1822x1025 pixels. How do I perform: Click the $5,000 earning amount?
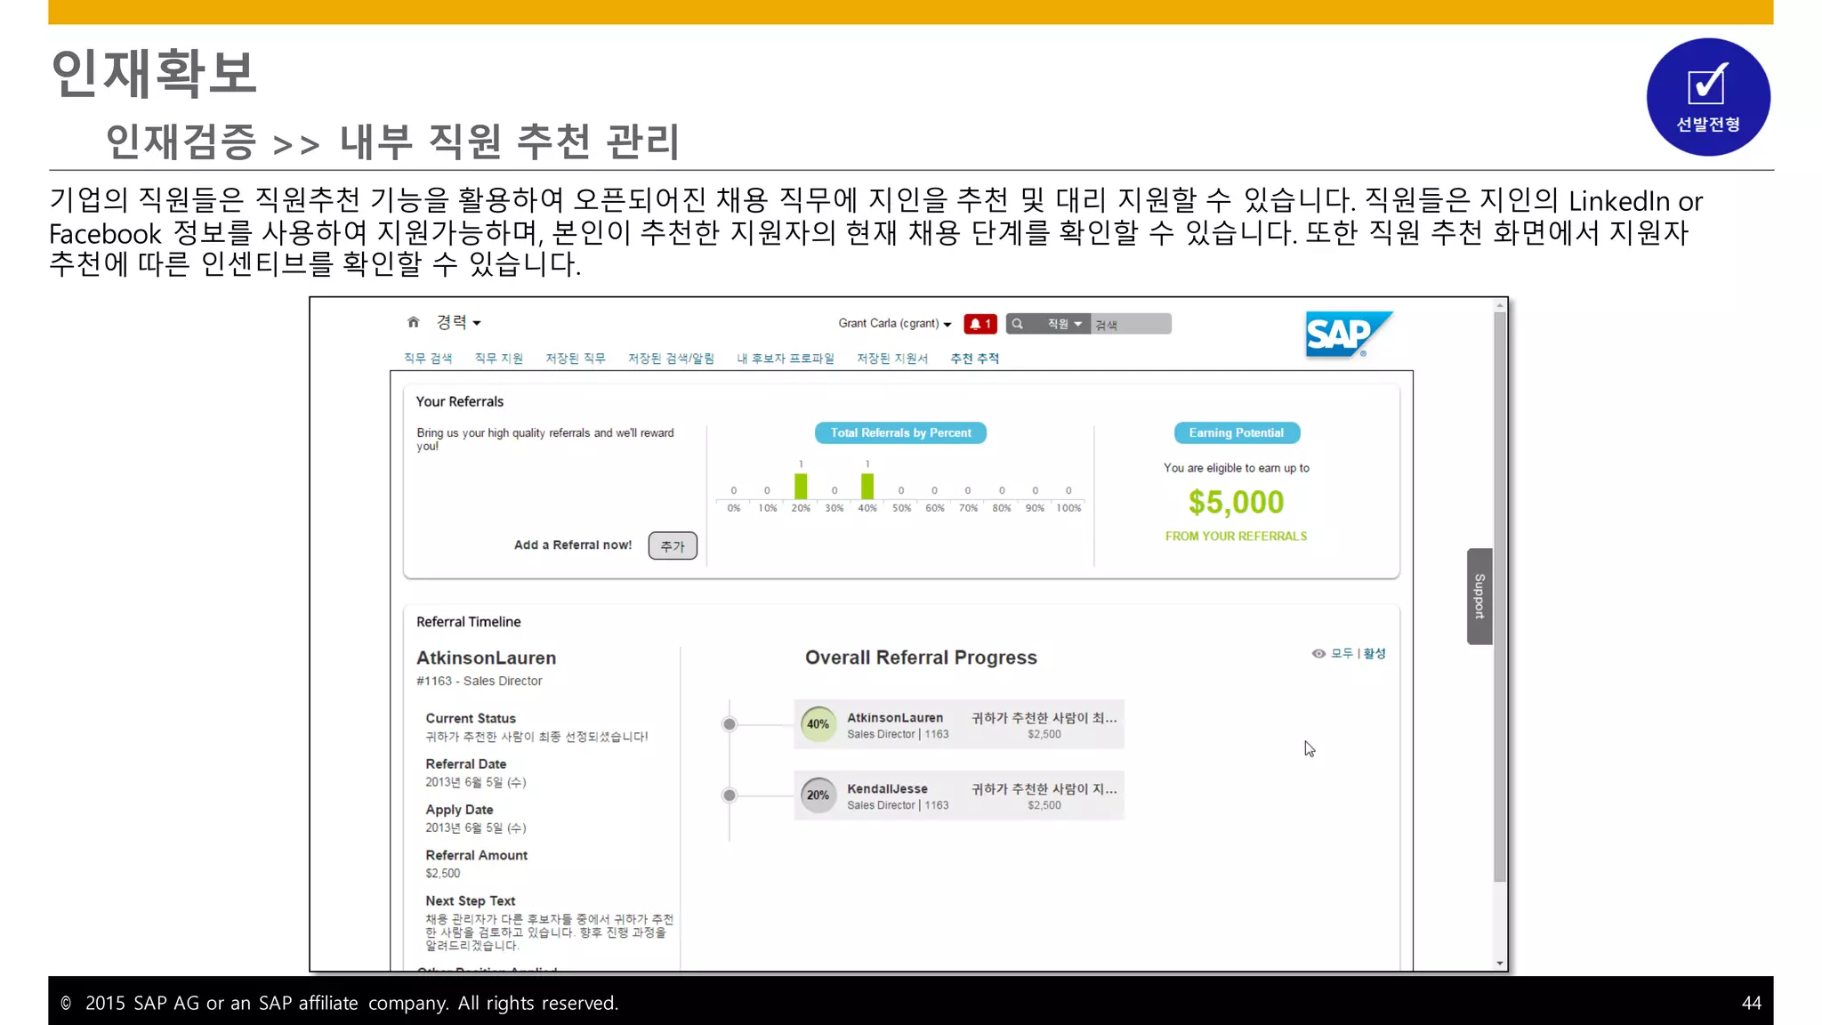[x=1237, y=503]
